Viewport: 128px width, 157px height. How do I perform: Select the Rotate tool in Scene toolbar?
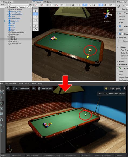[x=36, y=17]
